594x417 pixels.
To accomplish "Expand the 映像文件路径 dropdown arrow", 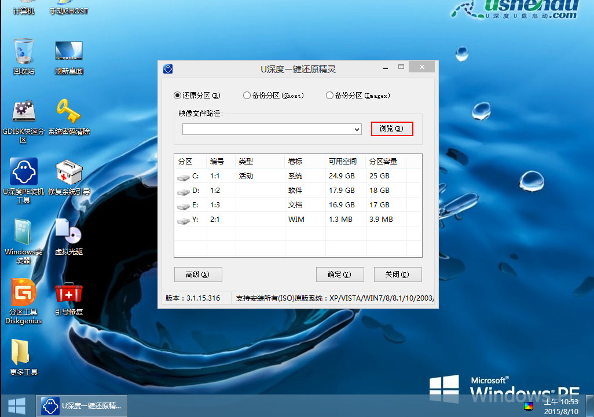I will (357, 129).
